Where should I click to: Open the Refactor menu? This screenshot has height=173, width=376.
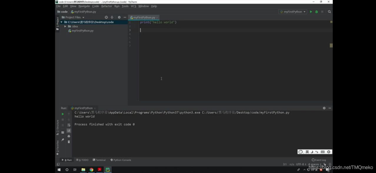[107, 6]
